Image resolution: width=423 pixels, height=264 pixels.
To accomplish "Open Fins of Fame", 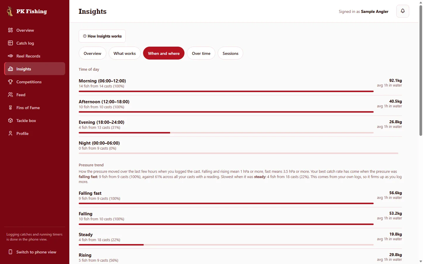I will pos(35,108).
